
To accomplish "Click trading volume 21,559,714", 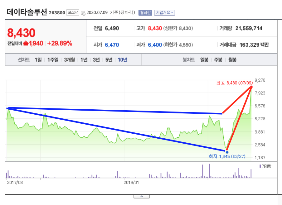I will [x=249, y=28].
